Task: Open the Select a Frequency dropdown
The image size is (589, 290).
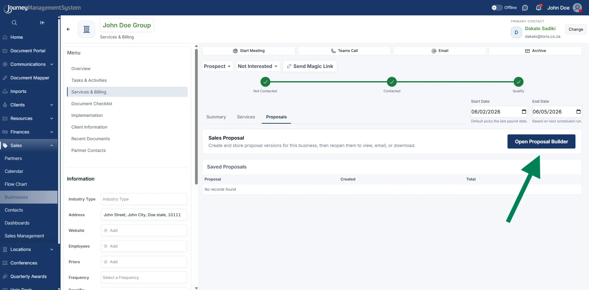Action: 144,277
